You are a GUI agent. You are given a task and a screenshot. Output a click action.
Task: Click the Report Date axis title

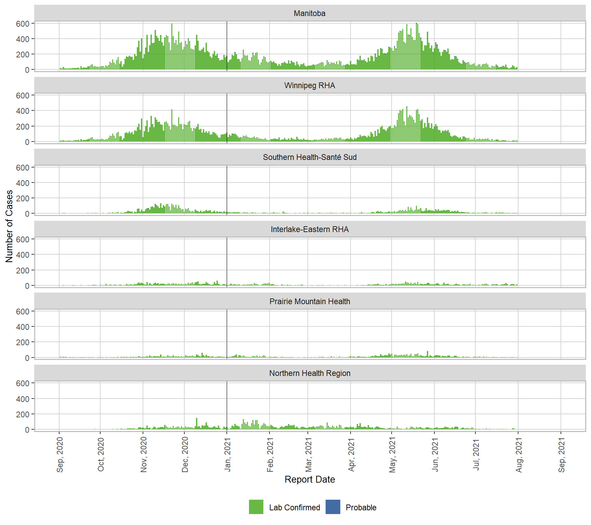(x=310, y=479)
